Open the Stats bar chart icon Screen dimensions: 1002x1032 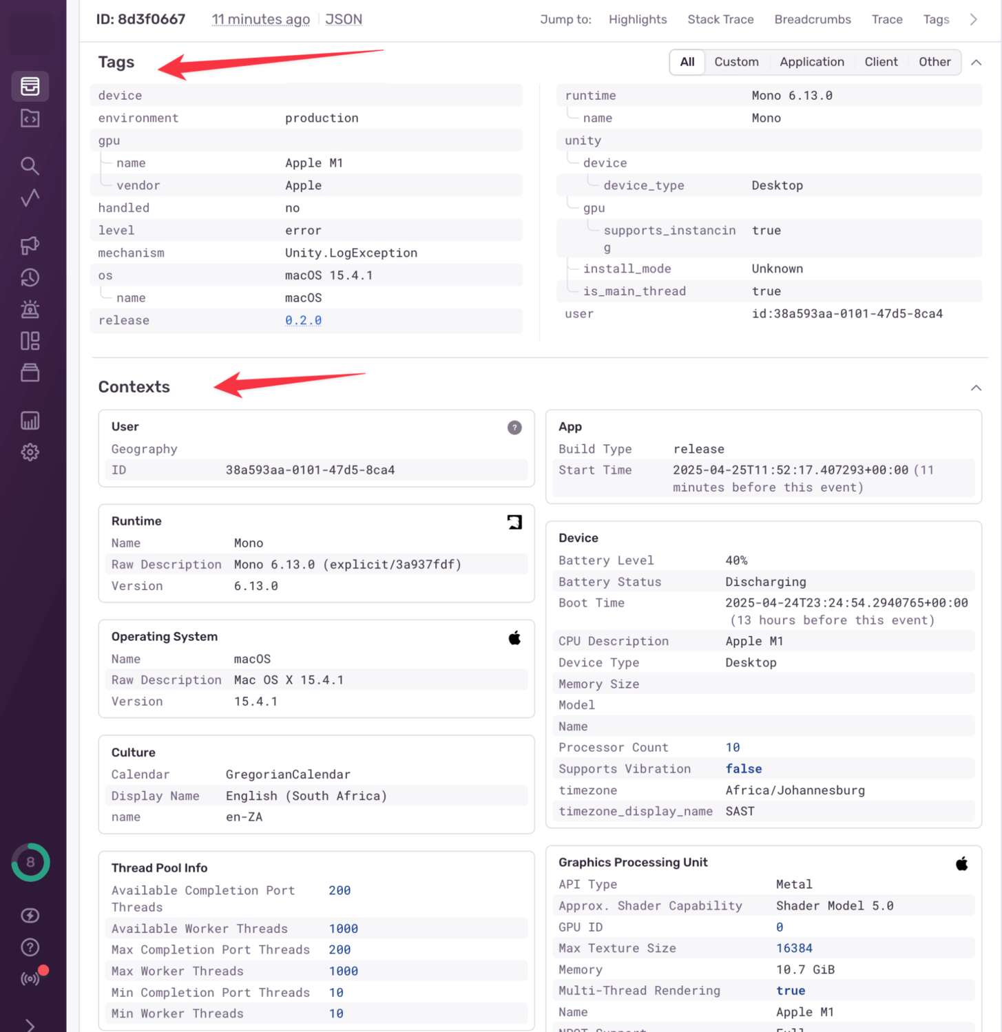coord(30,420)
